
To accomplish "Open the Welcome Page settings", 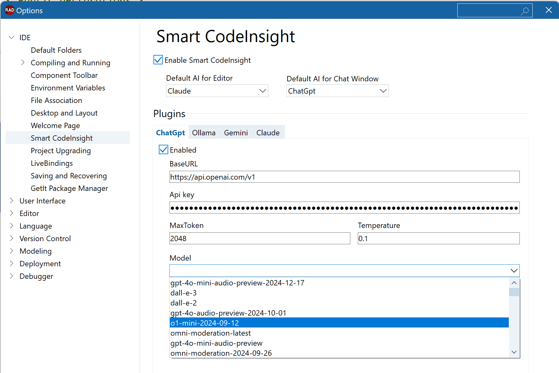I will (55, 126).
